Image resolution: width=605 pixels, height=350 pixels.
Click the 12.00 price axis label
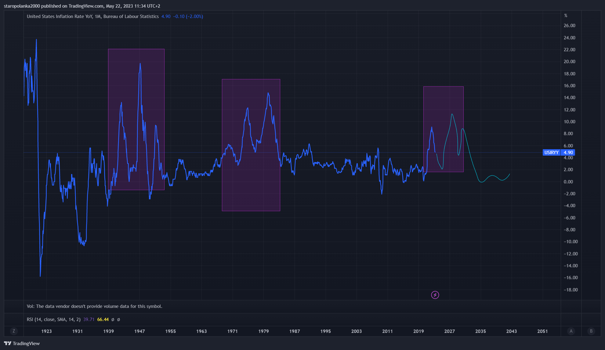569,110
